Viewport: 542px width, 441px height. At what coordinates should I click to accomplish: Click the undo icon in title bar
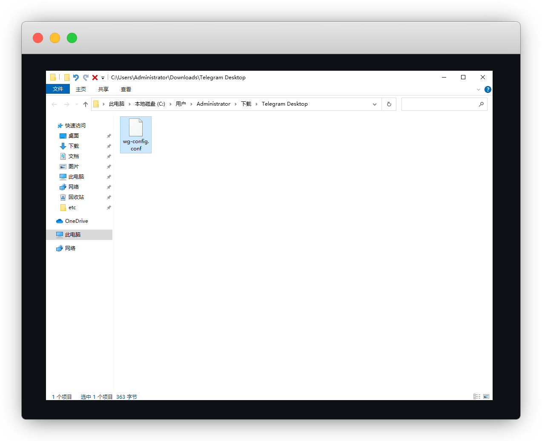(x=76, y=78)
